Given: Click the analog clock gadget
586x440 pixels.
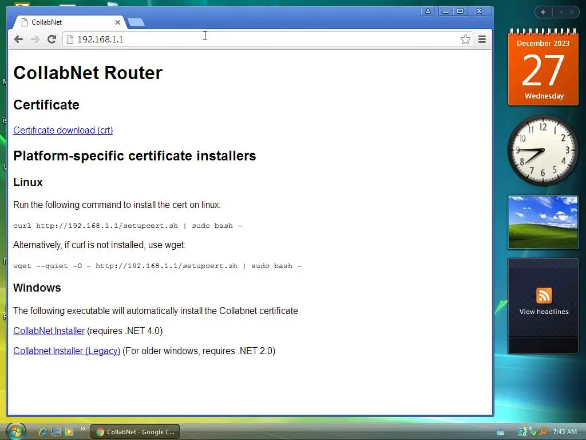Looking at the screenshot, I should click(543, 150).
